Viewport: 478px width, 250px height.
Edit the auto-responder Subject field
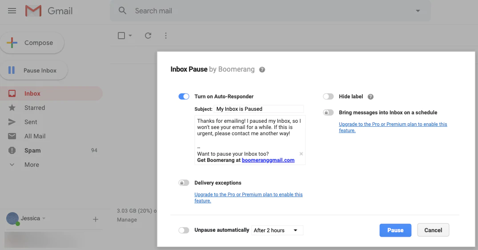click(x=258, y=109)
